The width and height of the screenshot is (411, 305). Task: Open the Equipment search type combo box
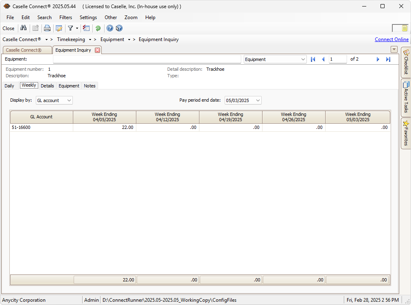[x=303, y=59]
